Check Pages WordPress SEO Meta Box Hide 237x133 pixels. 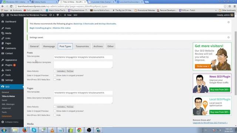[x=55, y=115]
